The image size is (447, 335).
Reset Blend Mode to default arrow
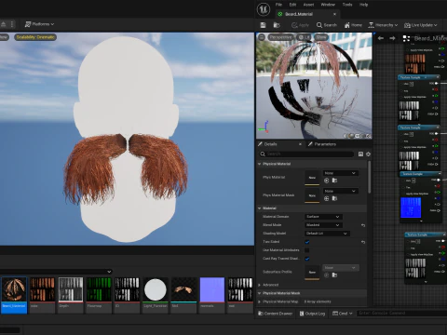coord(363,225)
